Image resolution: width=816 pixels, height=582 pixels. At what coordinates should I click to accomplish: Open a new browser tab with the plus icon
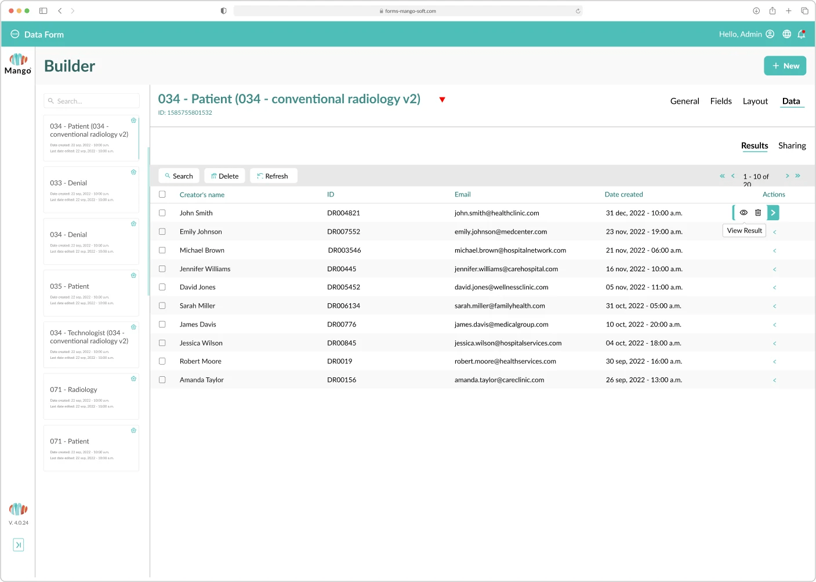(789, 10)
